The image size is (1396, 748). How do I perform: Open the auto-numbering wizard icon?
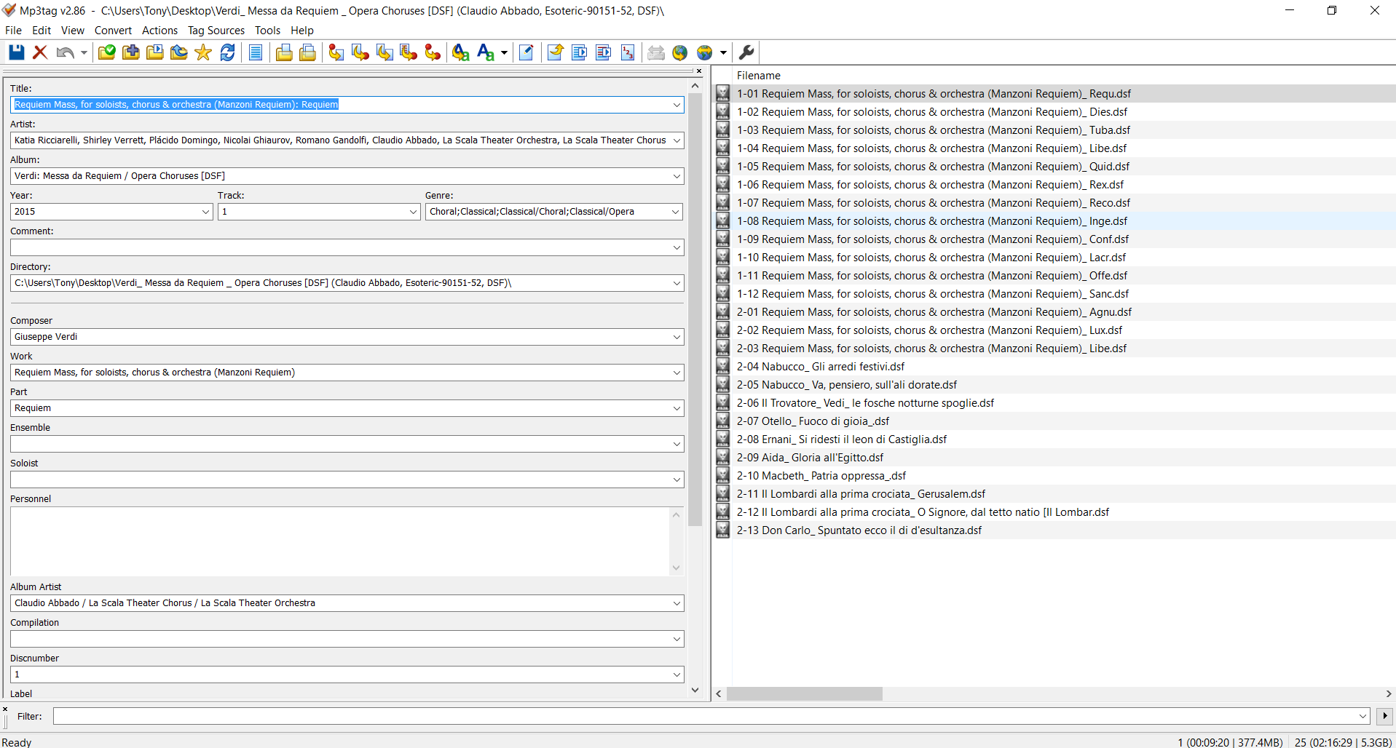(x=628, y=52)
